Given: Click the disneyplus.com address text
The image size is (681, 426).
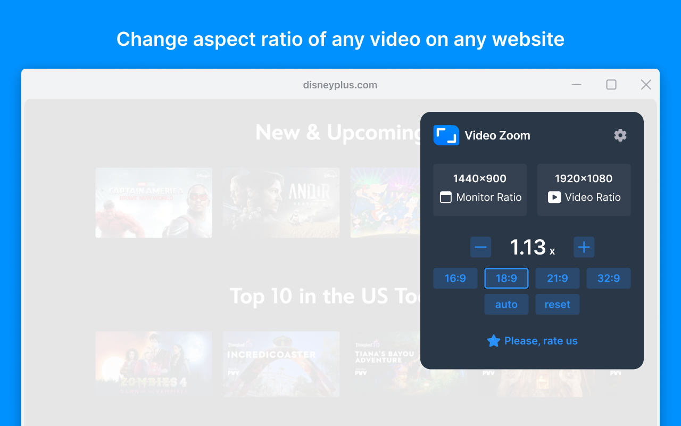Looking at the screenshot, I should 340,85.
